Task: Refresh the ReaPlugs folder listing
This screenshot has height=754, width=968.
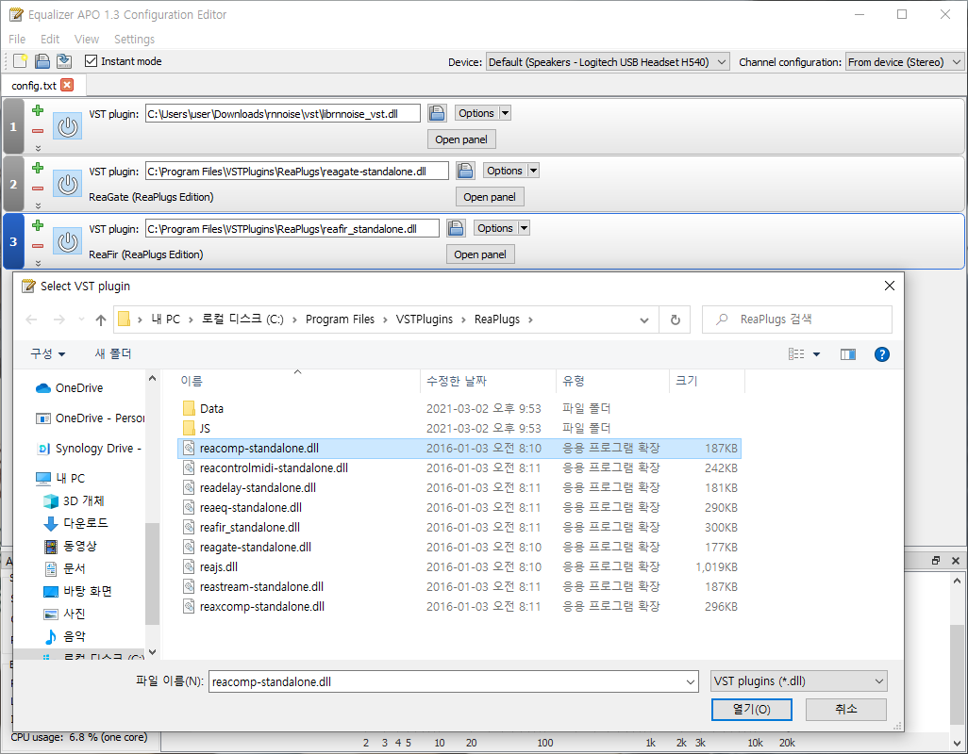Action: click(675, 320)
